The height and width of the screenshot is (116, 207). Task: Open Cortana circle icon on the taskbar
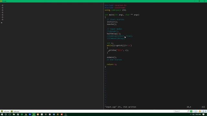point(6,114)
